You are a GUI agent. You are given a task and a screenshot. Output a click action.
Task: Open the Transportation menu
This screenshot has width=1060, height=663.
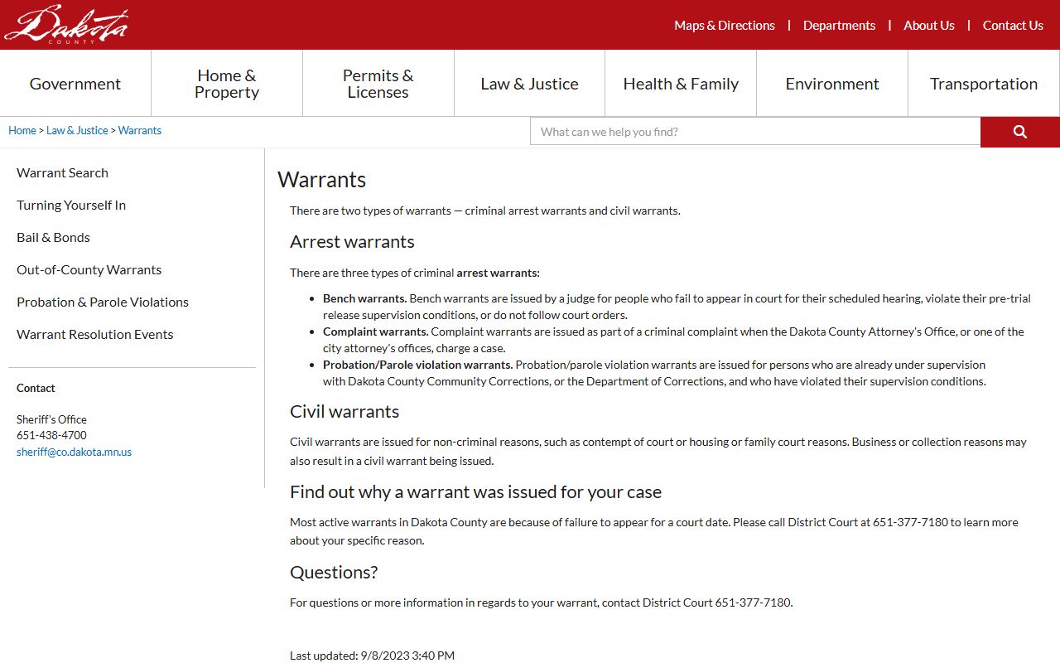pyautogui.click(x=984, y=84)
